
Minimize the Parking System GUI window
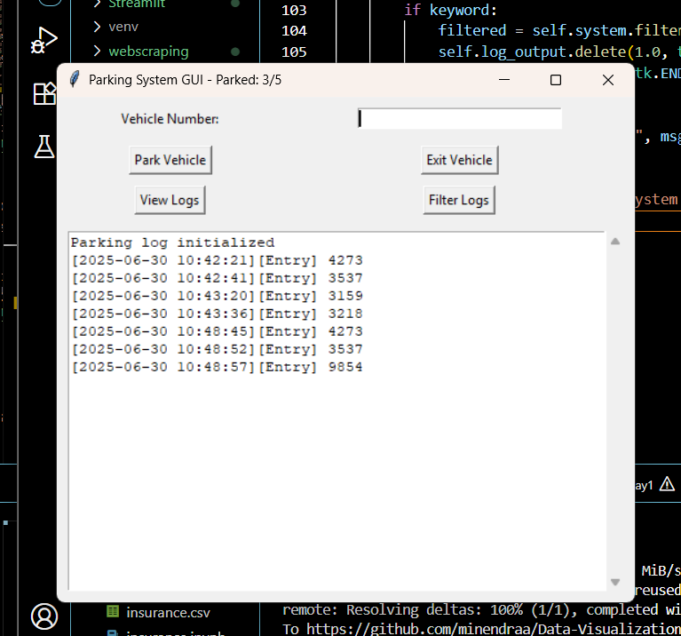coord(504,80)
